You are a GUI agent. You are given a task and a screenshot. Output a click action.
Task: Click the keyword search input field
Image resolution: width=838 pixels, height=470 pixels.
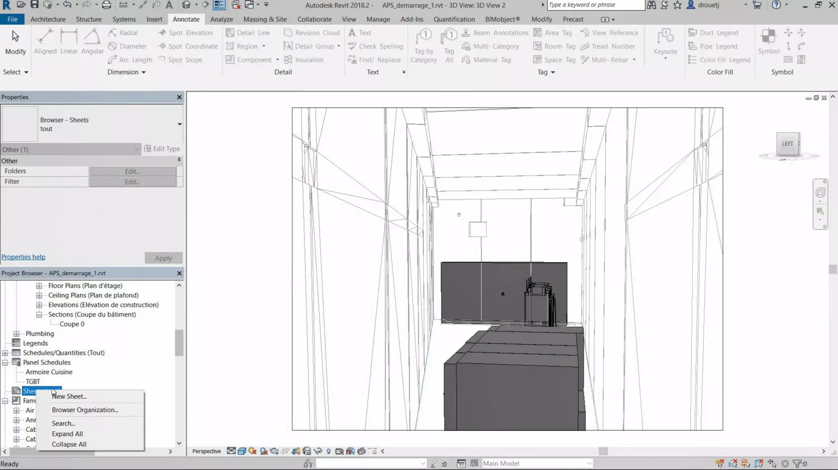[596, 5]
